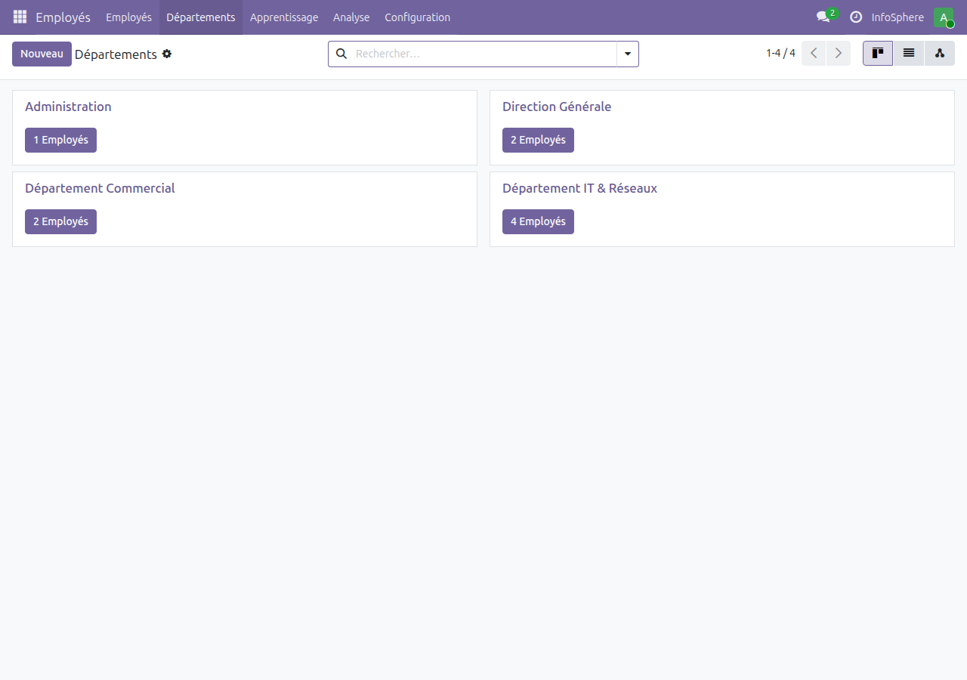The image size is (967, 680).
Task: Expand the search filters dropdown
Action: (x=627, y=54)
